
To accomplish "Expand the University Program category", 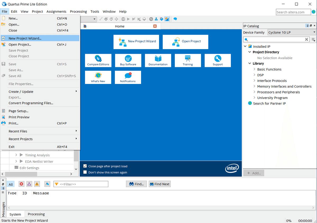I will coord(254,98).
